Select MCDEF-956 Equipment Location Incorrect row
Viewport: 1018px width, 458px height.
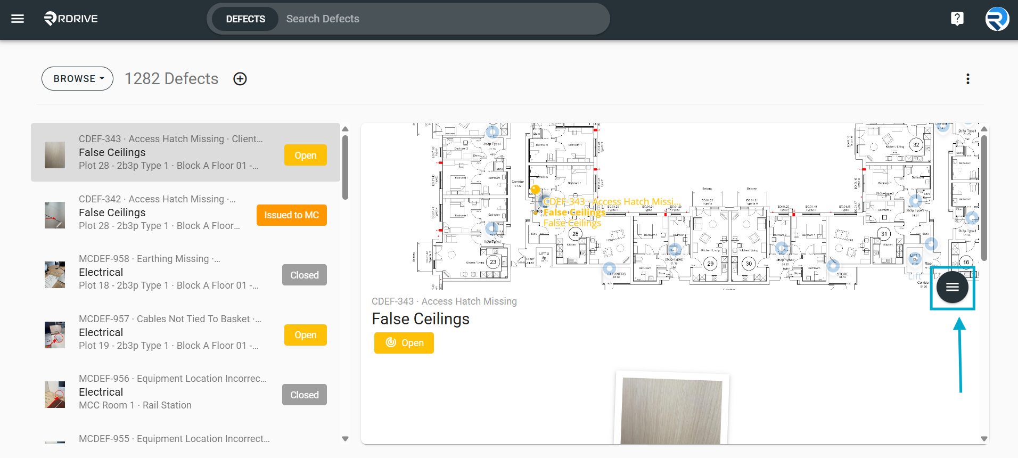[x=185, y=392]
